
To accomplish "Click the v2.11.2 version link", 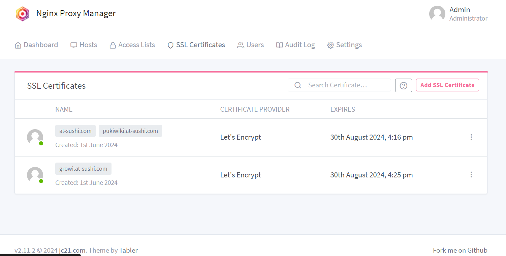I will tap(25, 250).
